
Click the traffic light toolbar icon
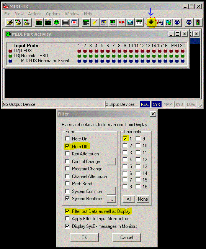[198, 22]
